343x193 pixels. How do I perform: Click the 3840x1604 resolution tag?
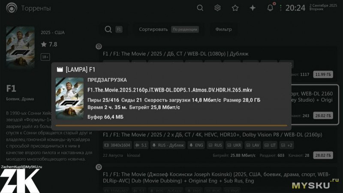coord(117,145)
